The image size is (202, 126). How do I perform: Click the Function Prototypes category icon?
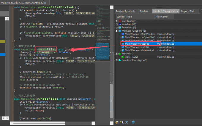(120, 60)
